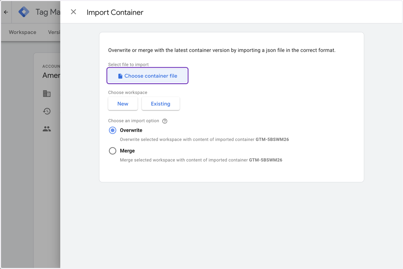Click the Overwrite description mentioning GTM-5BSWM26
This screenshot has width=403, height=269.
click(204, 140)
